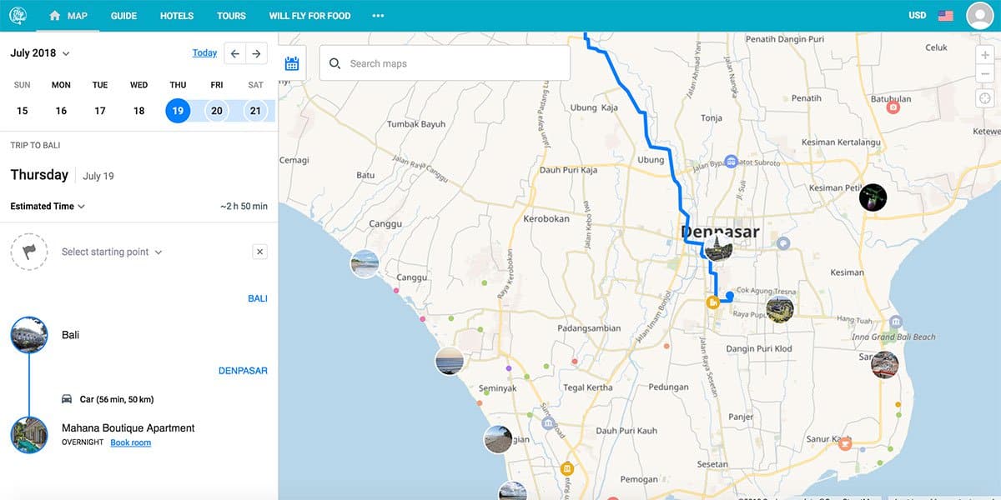Click the orange hotel marker at route end

[x=712, y=302]
